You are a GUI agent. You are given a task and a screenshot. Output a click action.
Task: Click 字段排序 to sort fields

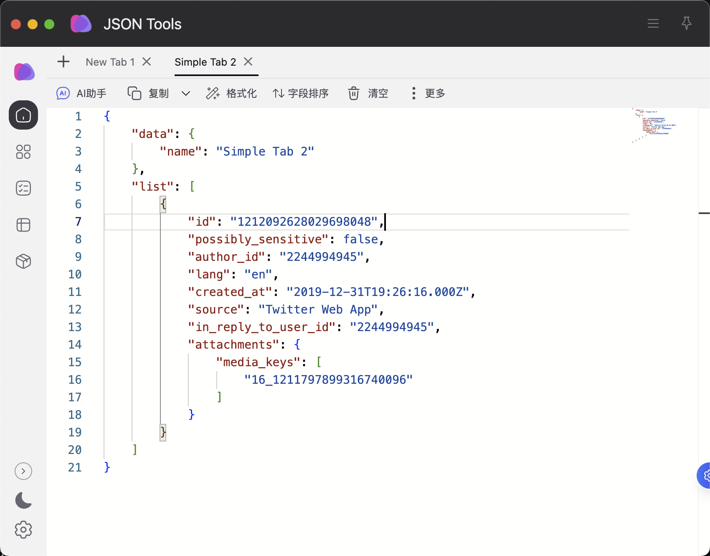pos(301,93)
